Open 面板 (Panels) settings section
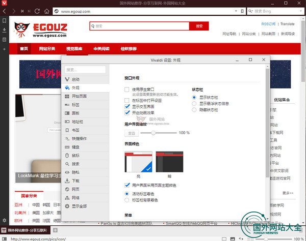Viewport: 306px width, 241px height. pos(85,113)
